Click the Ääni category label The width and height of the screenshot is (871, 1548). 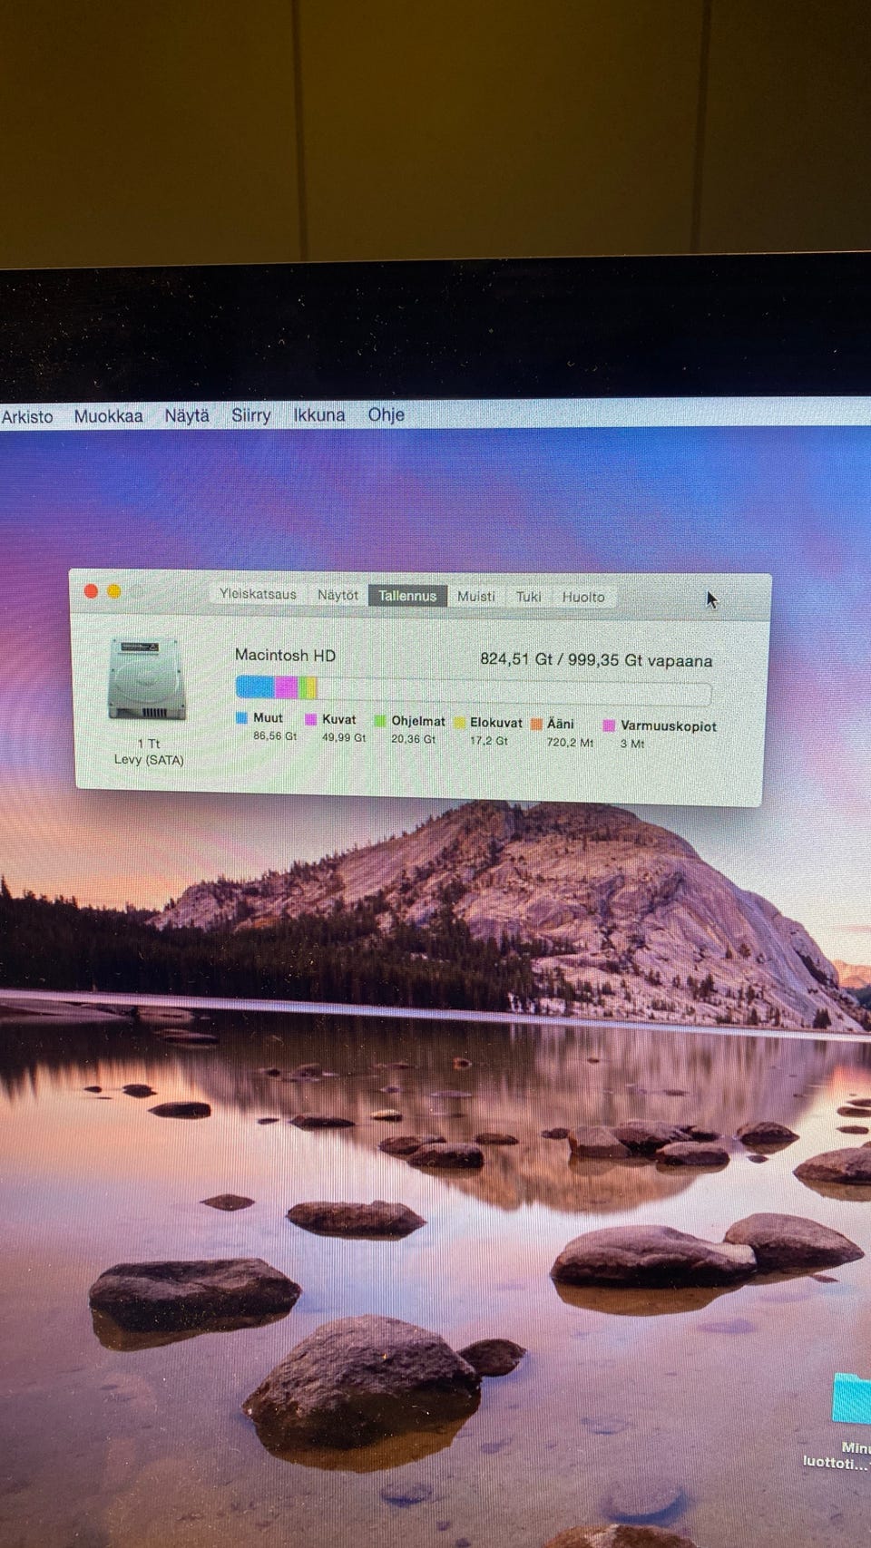point(560,724)
